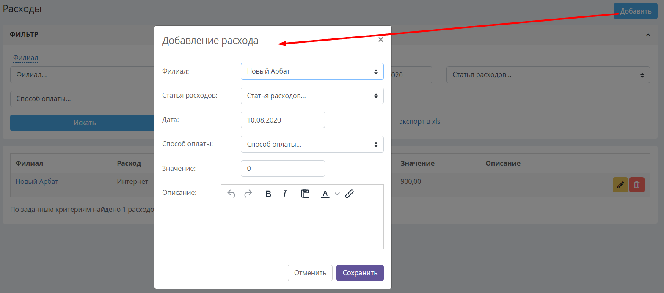Click the экспорт в xls link

[x=419, y=121]
